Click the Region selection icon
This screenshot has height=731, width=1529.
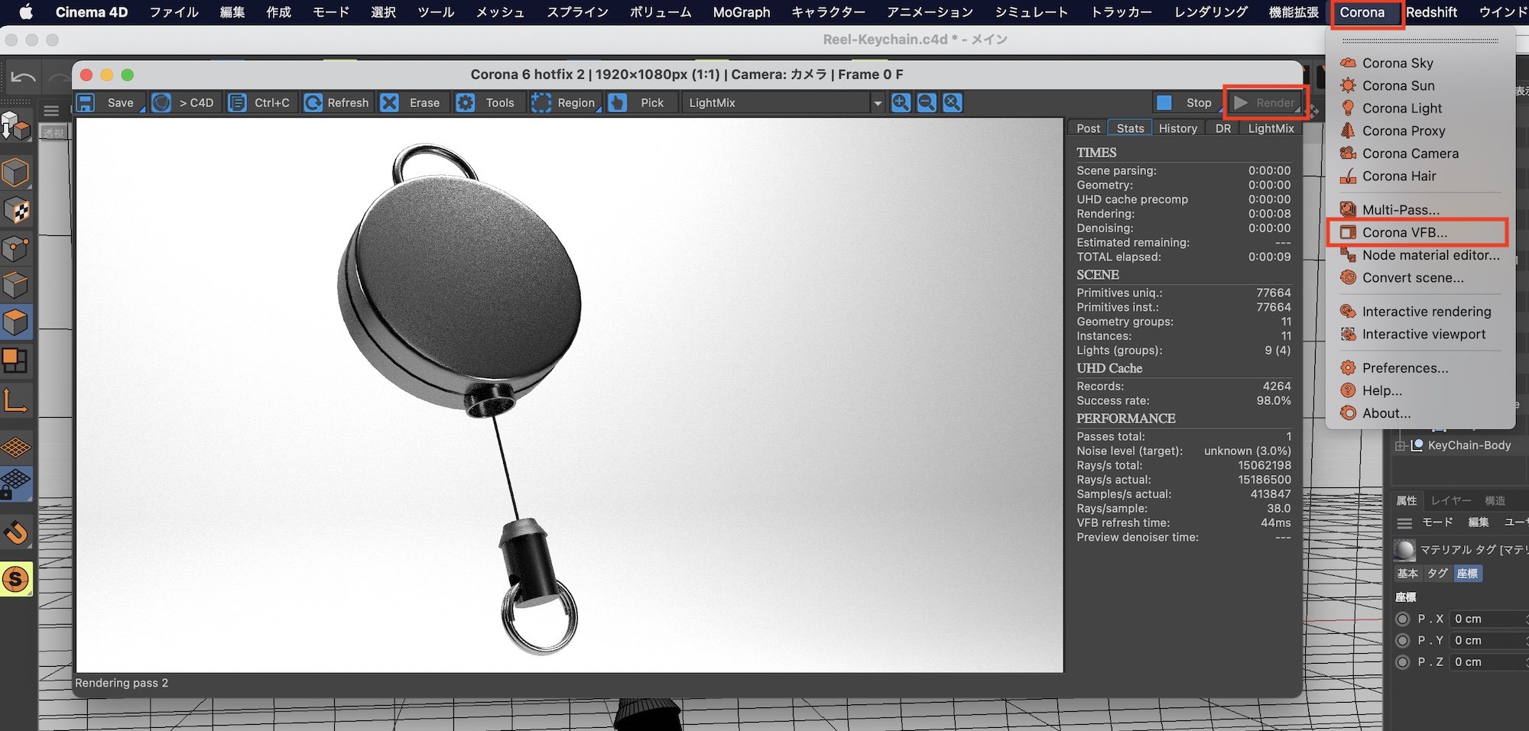click(541, 103)
